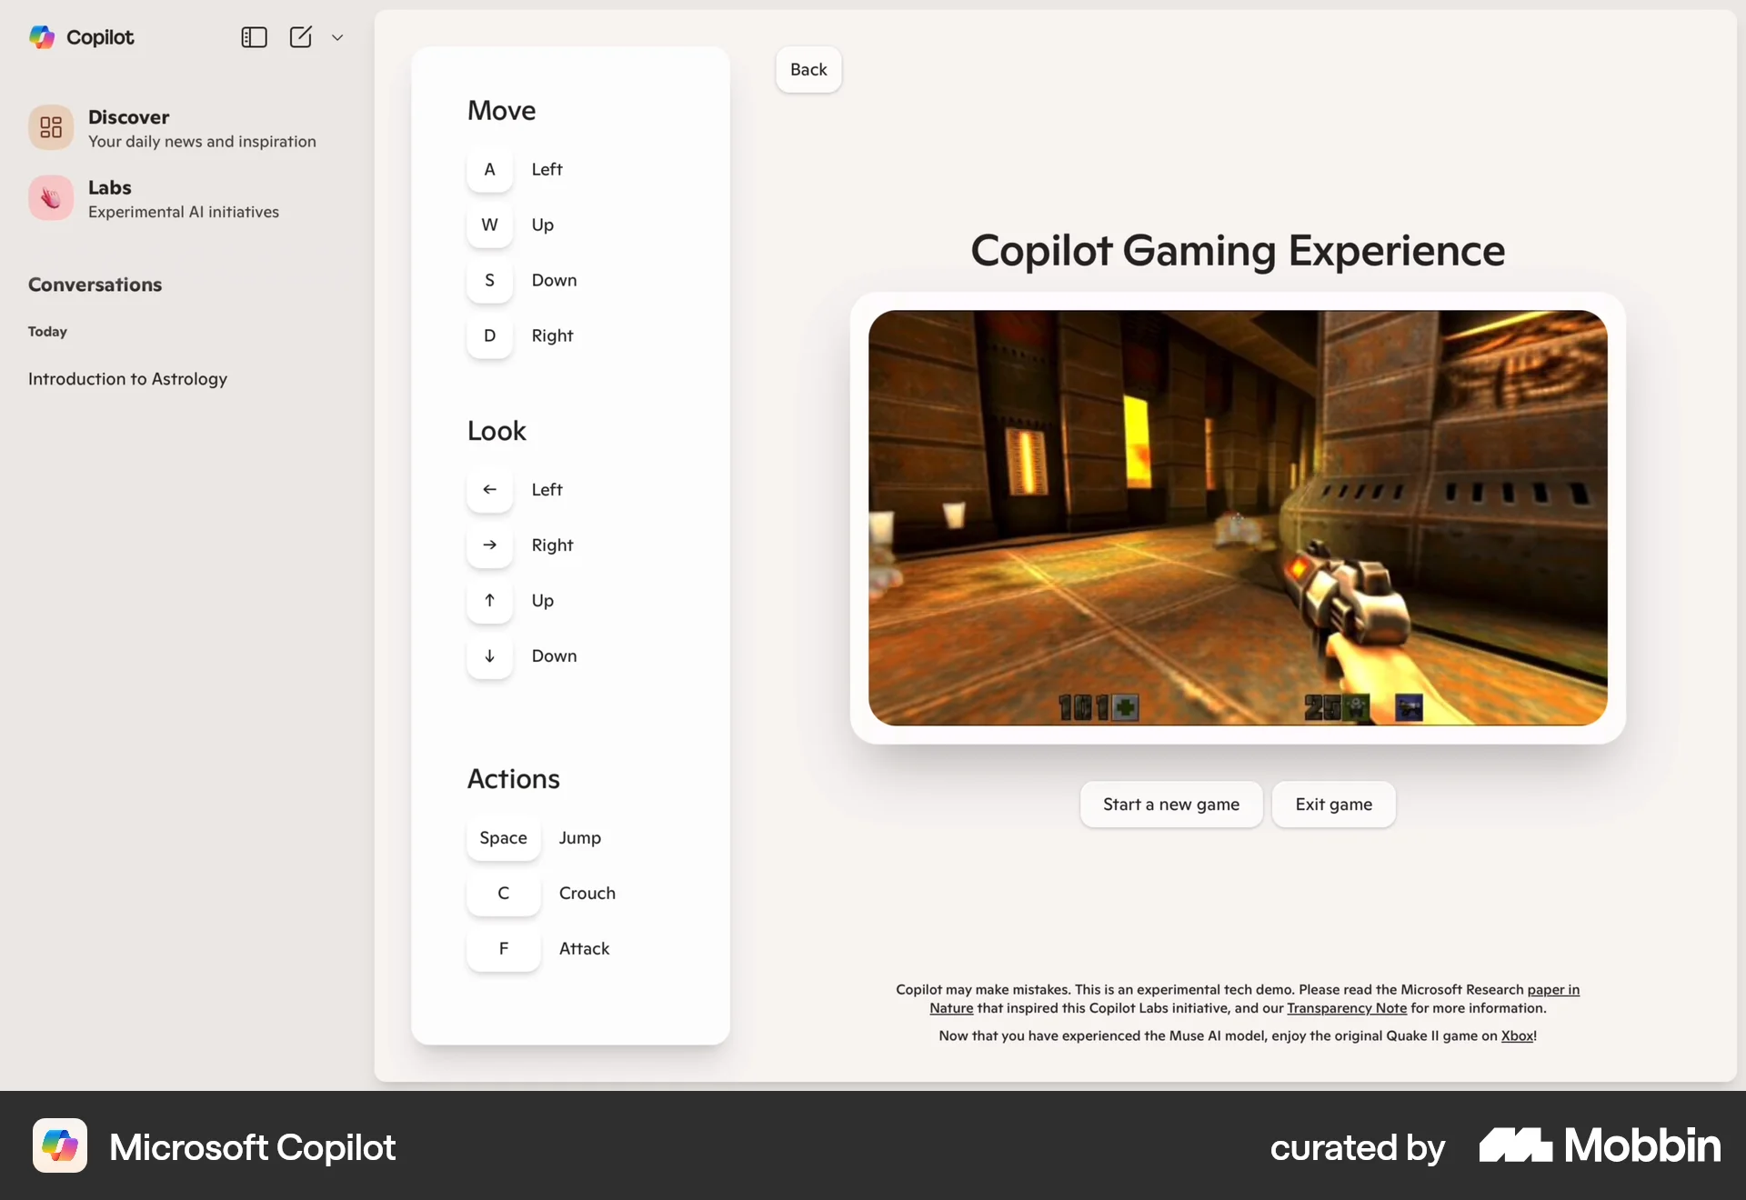This screenshot has width=1746, height=1200.
Task: Click the Back button
Action: point(808,69)
